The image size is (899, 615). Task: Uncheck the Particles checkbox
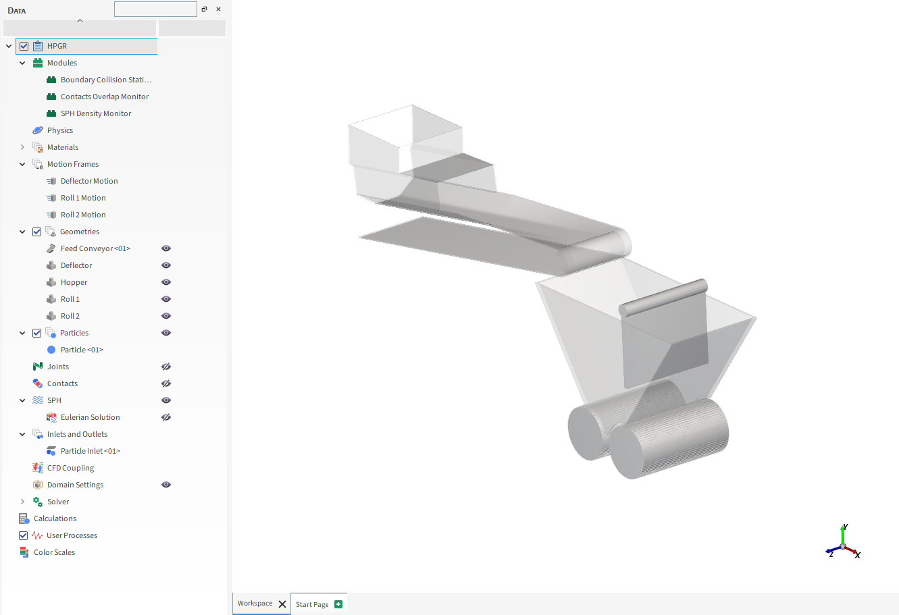click(37, 333)
